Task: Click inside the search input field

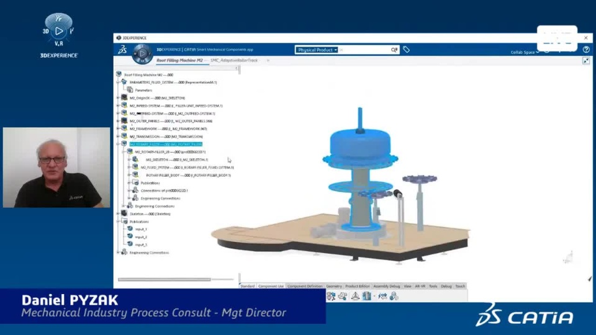Action: pyautogui.click(x=364, y=50)
